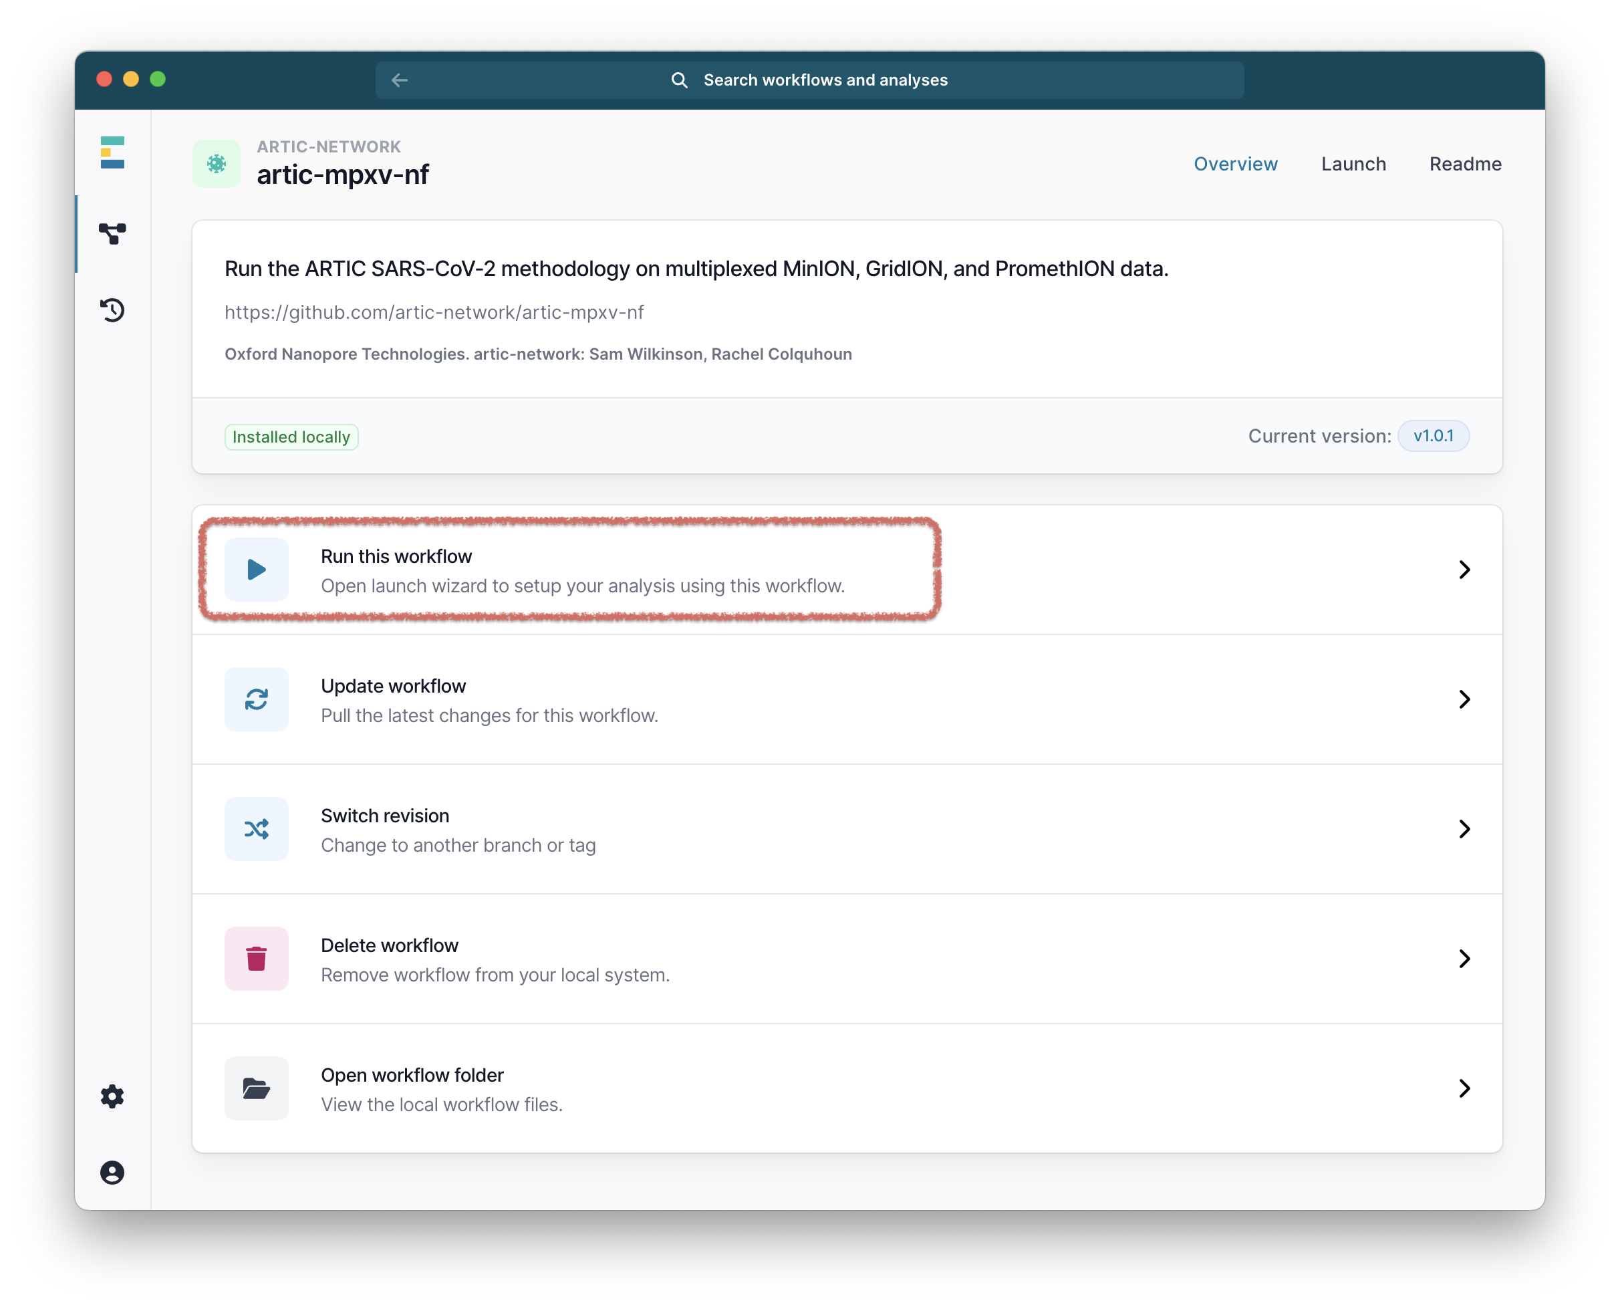Click the workflows graph sidebar icon
Screen dimensions: 1620x1309
point(112,234)
